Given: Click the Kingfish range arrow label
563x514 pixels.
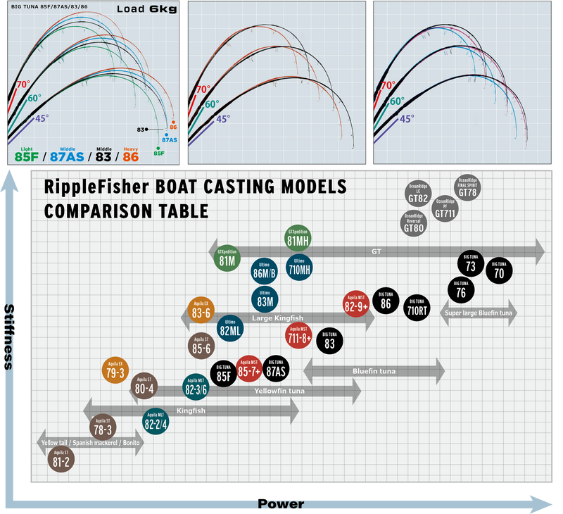Looking at the screenshot, I should [x=191, y=410].
